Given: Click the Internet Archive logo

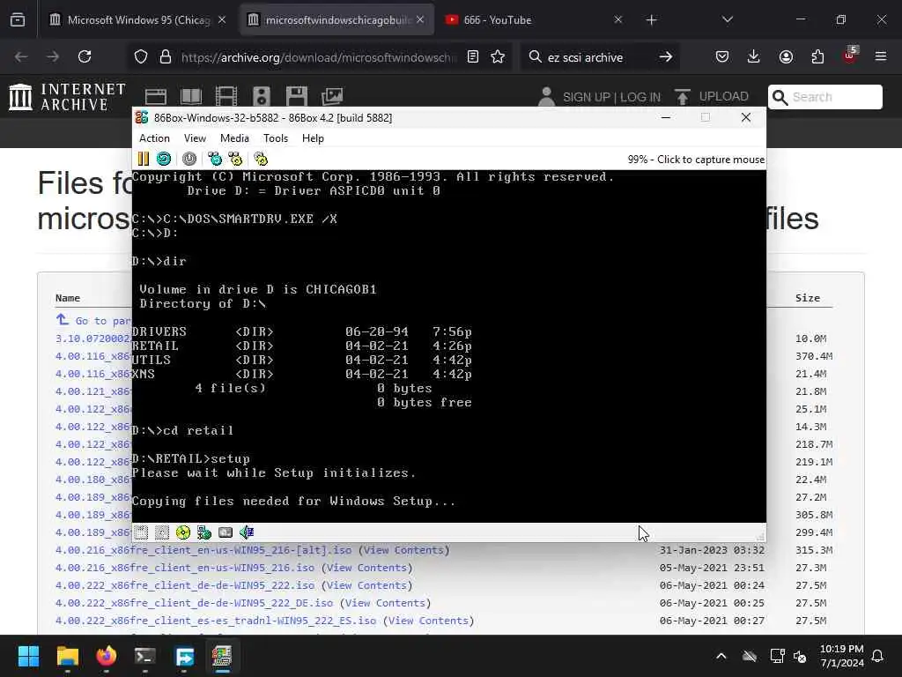Looking at the screenshot, I should point(67,97).
